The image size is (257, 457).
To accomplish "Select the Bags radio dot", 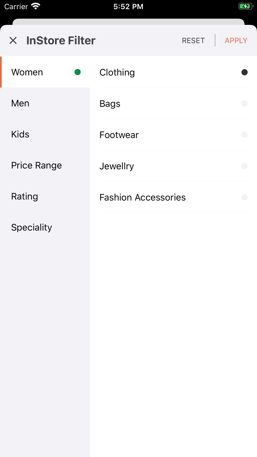I will [244, 104].
